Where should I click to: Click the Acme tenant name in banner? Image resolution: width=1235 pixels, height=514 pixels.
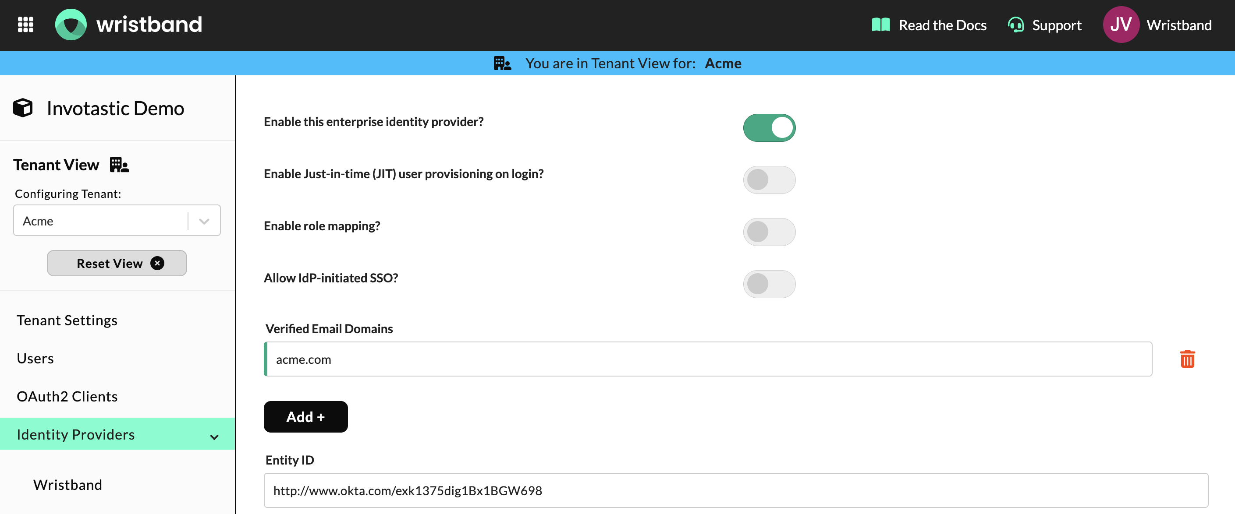pyautogui.click(x=723, y=63)
